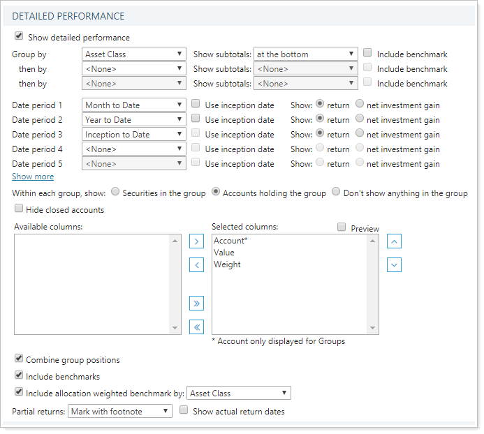Screen dimensions: 484x434
Task: Toggle the Preview checkbox
Action: (342, 227)
